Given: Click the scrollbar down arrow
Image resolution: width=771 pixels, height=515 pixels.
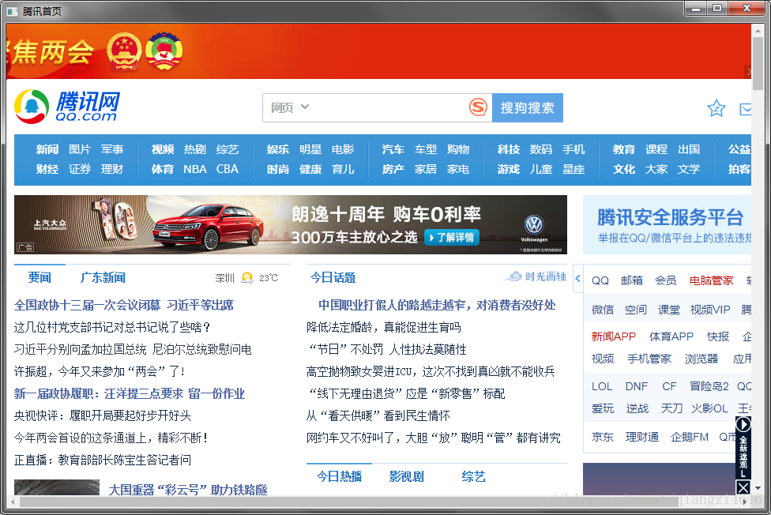Looking at the screenshot, I should (758, 488).
